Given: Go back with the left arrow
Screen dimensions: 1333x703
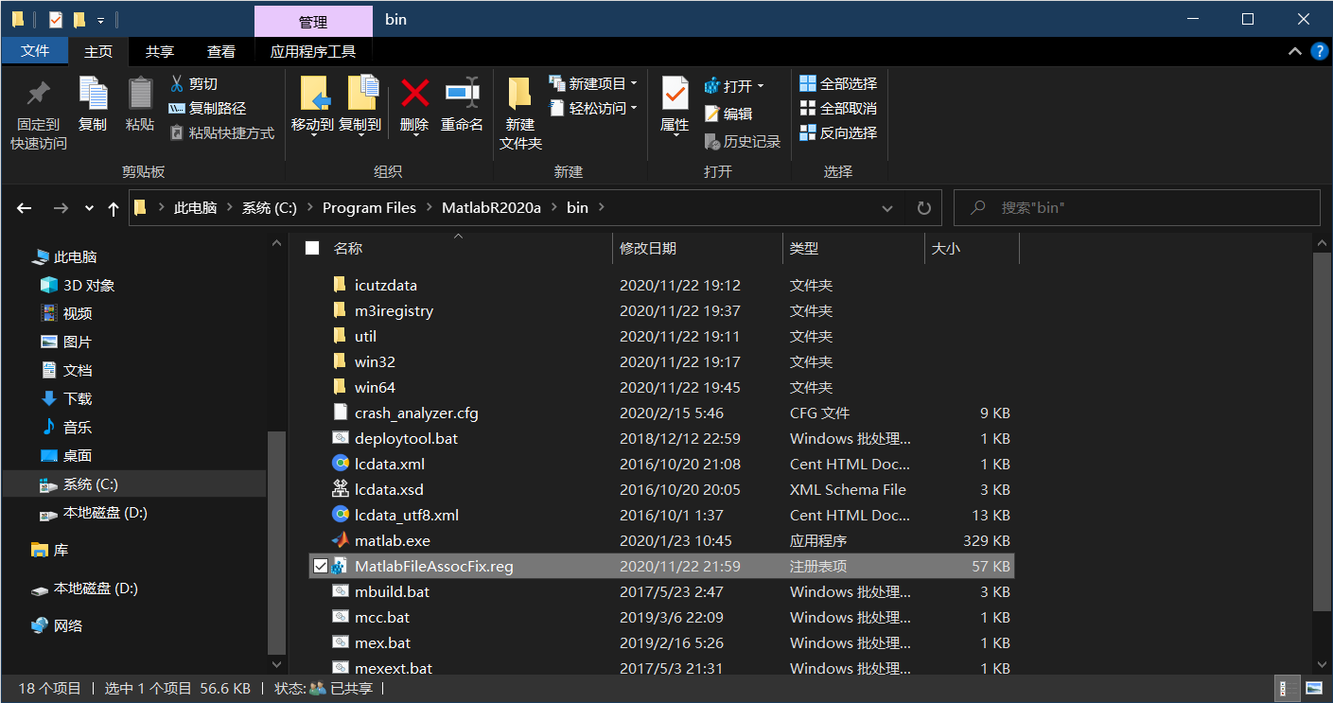Looking at the screenshot, I should click(x=25, y=208).
